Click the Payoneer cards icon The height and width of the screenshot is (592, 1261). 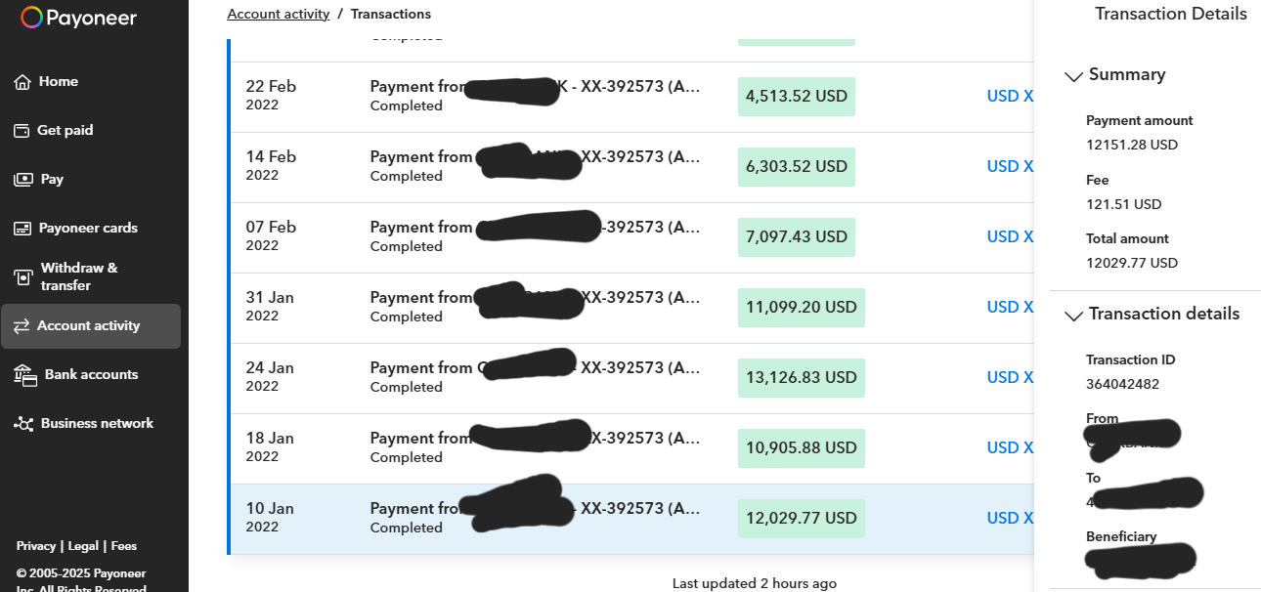click(22, 229)
